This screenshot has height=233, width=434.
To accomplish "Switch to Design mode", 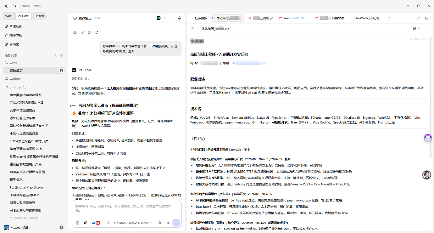I will (39, 16).
